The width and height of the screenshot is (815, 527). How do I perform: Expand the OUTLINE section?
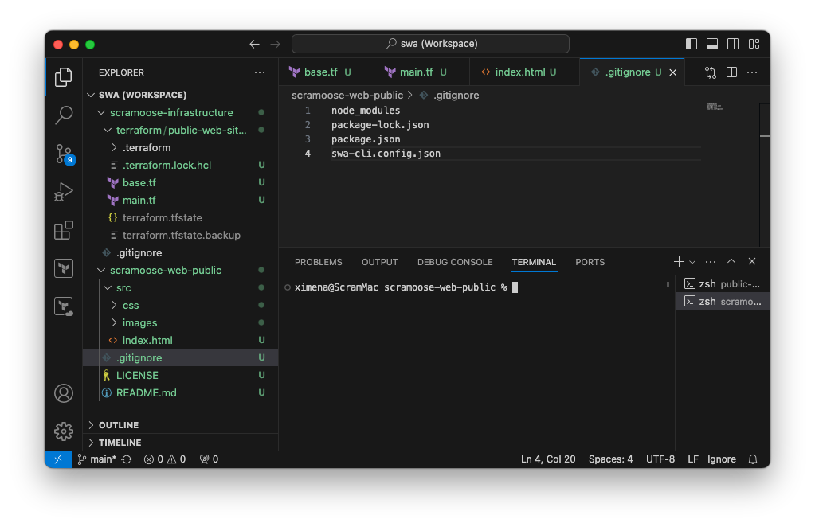click(180, 425)
